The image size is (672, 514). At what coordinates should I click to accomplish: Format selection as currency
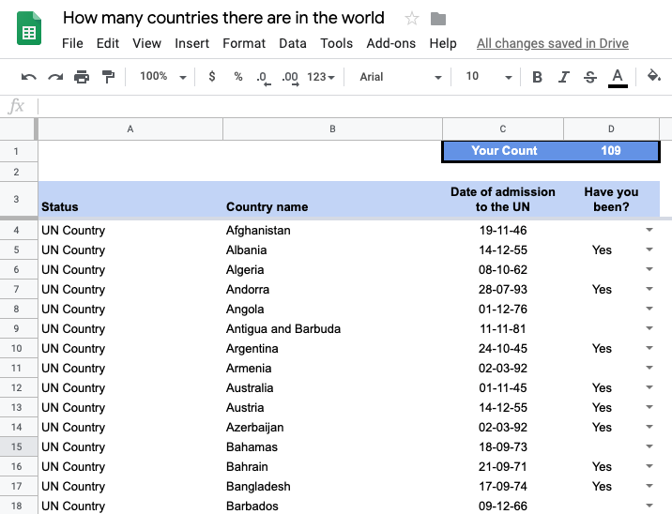click(x=212, y=77)
